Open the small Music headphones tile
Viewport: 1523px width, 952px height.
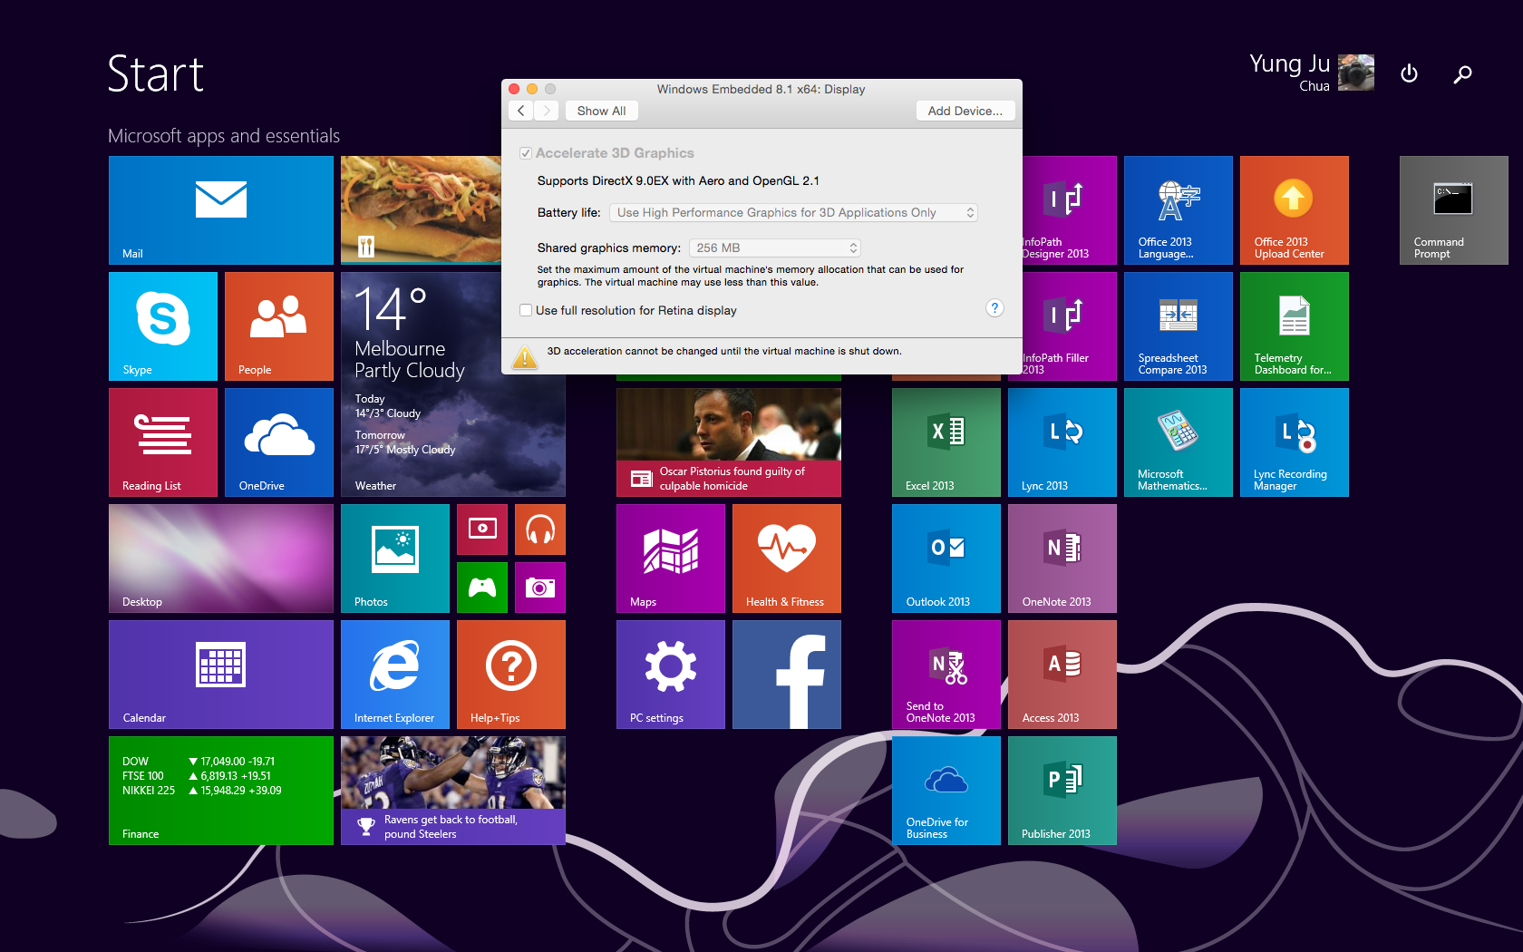(540, 529)
